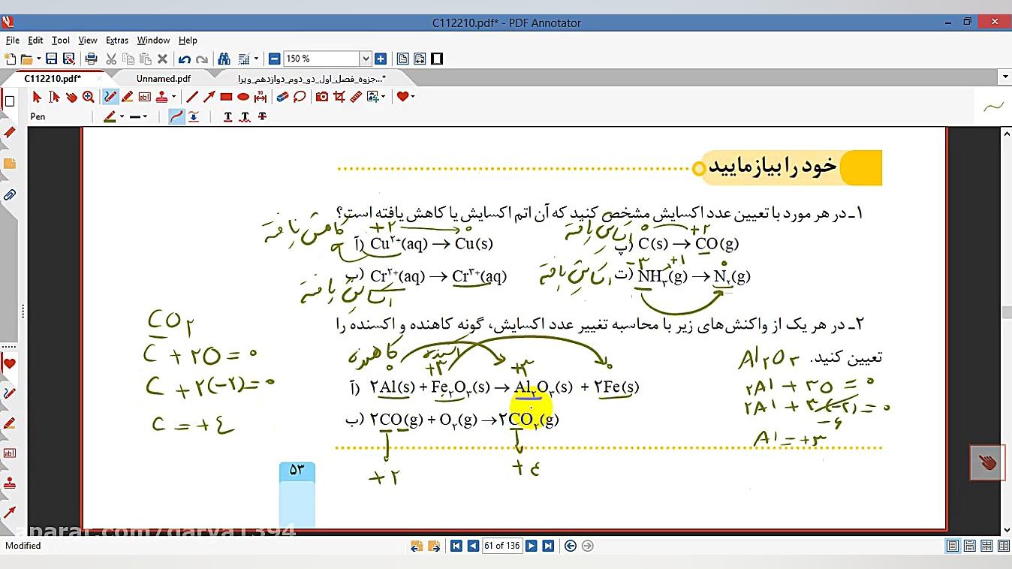The height and width of the screenshot is (569, 1012).
Task: Click inside the page number field
Action: point(502,546)
